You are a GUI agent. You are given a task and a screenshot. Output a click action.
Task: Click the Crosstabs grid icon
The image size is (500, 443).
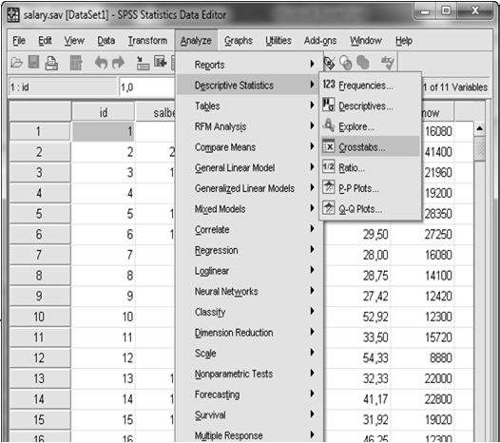click(329, 146)
